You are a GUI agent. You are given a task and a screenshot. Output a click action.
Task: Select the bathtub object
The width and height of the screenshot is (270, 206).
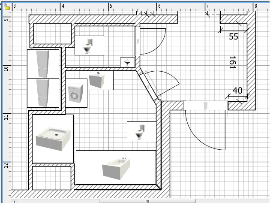point(116,167)
